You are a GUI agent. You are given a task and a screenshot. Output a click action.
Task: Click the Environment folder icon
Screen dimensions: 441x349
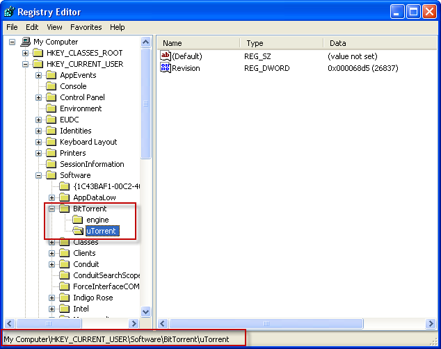click(x=51, y=108)
